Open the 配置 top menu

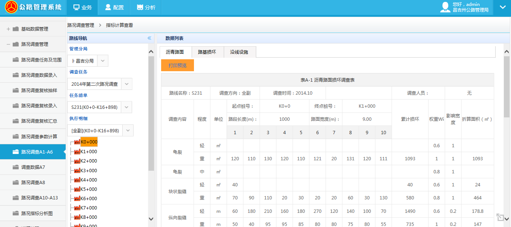point(114,7)
